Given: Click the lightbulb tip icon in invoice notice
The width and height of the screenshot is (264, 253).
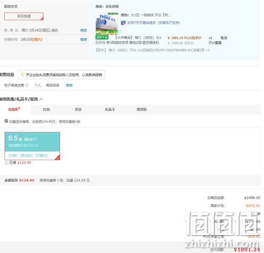Looking at the screenshot, I should coord(23,75).
